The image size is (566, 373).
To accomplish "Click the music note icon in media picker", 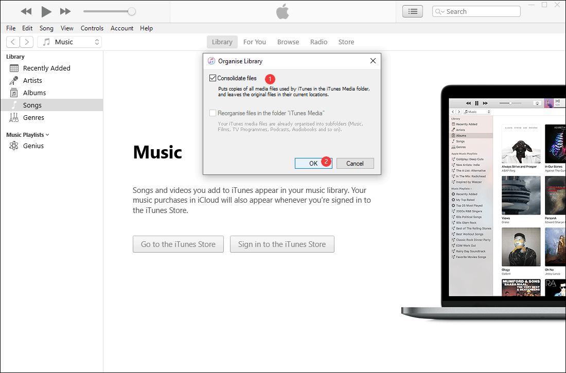I will pyautogui.click(x=46, y=42).
